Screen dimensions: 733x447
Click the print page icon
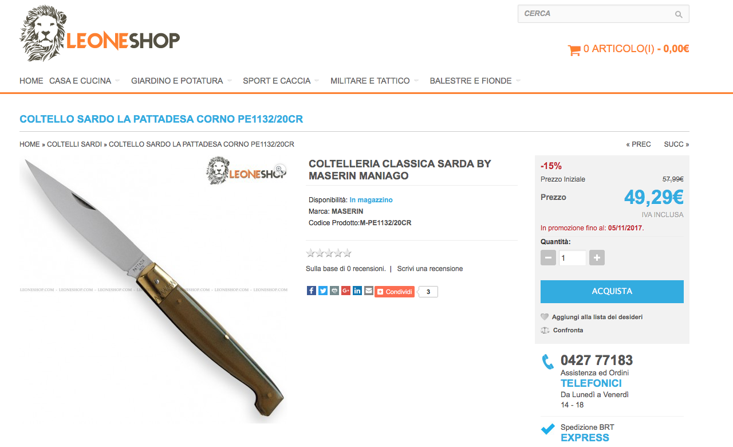(x=334, y=291)
